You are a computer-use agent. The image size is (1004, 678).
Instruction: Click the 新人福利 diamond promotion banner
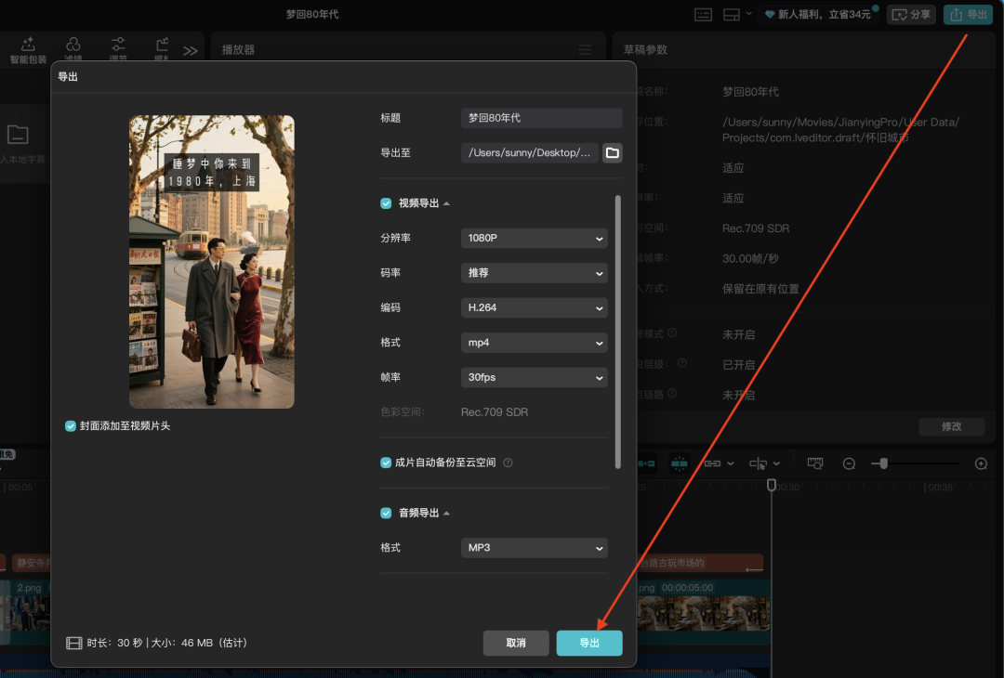[817, 14]
